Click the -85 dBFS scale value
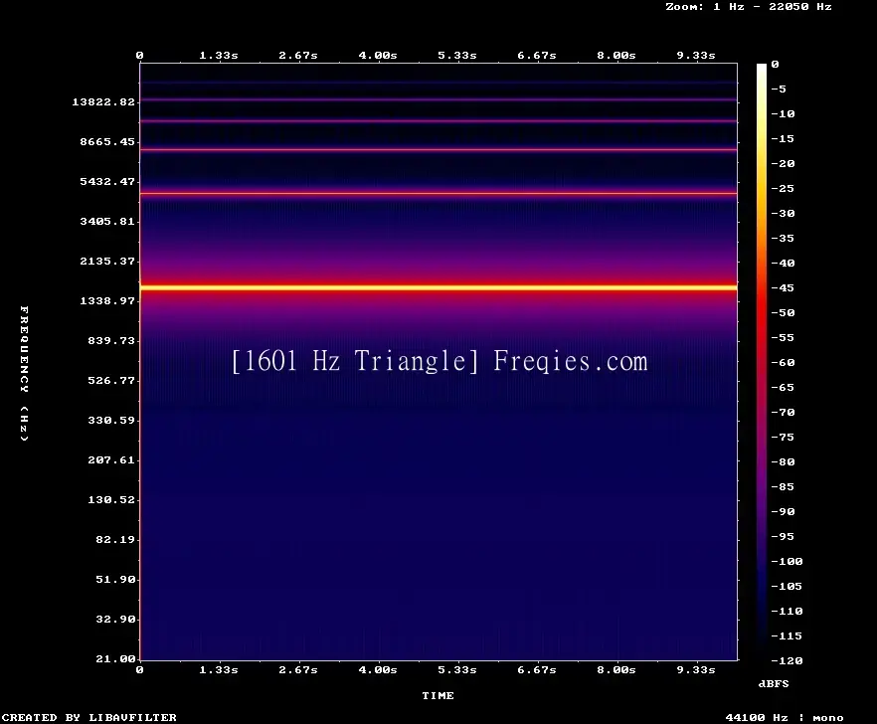 [783, 486]
